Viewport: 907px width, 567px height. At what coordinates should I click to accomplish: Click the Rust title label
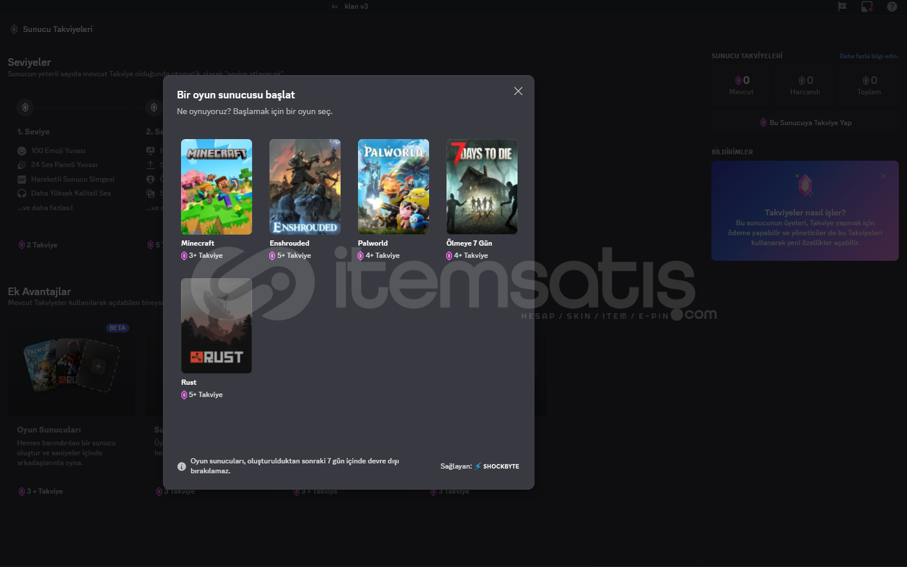[x=189, y=382]
